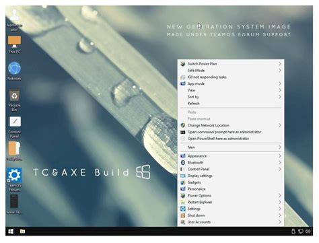Click the Shut down icon in context menu
The width and height of the screenshot is (319, 243).
[183, 215]
